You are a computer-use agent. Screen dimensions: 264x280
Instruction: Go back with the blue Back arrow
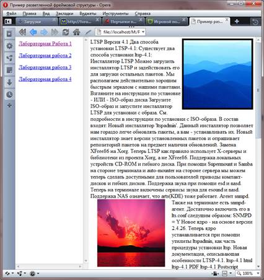tap(33, 32)
